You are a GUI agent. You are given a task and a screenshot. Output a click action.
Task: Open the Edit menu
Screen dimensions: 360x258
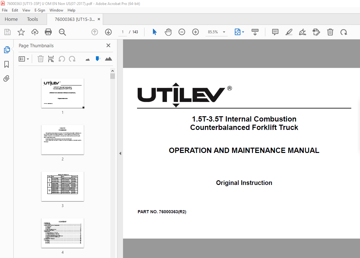pos(15,10)
